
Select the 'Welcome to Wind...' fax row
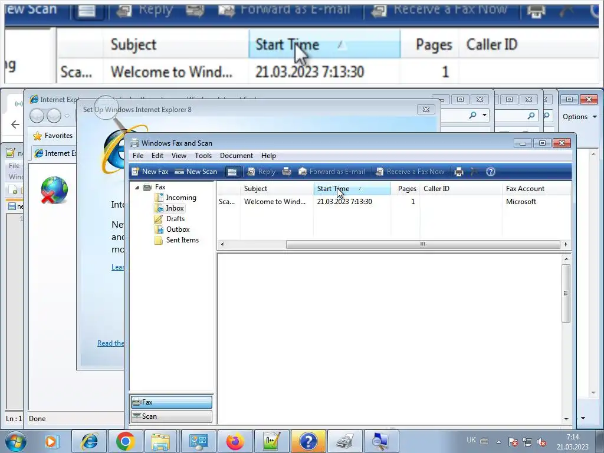pos(394,202)
